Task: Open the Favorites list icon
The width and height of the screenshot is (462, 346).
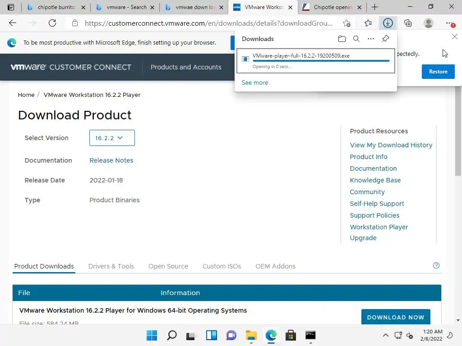Action: [368, 23]
